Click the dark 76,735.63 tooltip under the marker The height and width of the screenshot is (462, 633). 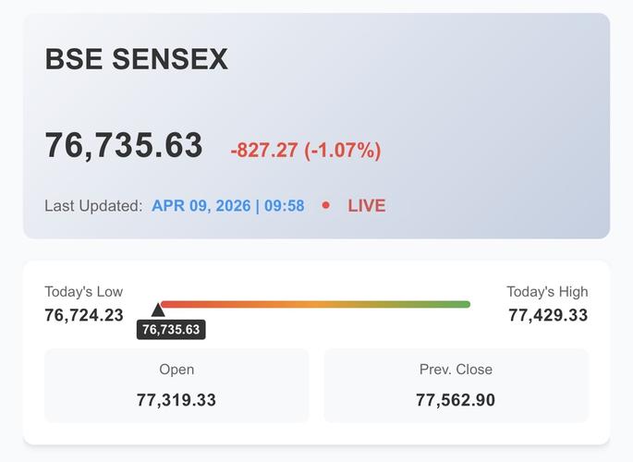tap(171, 330)
